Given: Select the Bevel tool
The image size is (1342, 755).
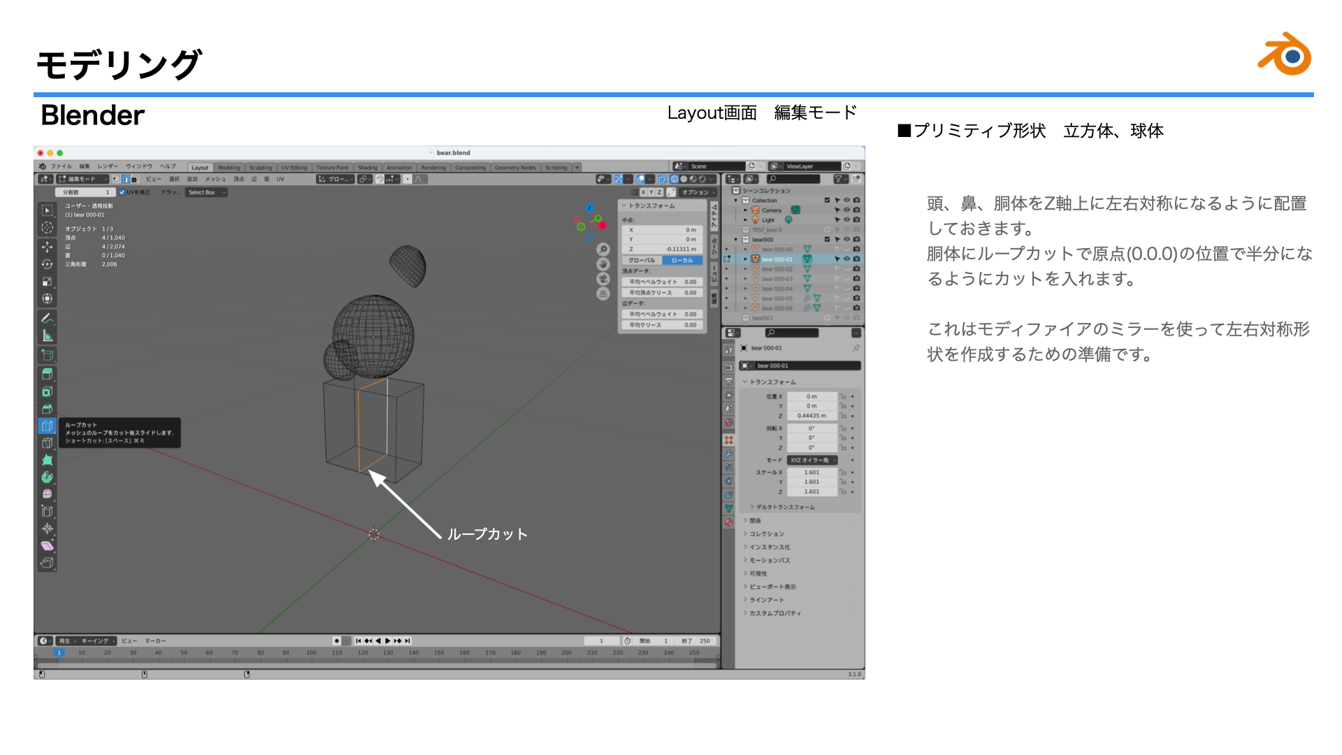Looking at the screenshot, I should (x=47, y=409).
